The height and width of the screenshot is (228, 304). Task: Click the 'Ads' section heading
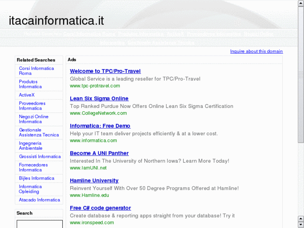(72, 59)
